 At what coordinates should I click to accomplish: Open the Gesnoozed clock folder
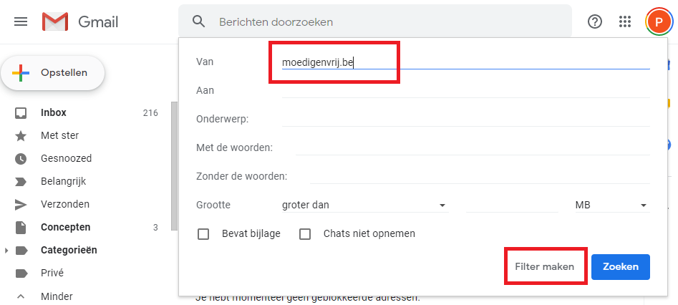tap(66, 158)
